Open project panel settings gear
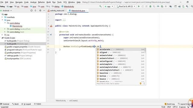The height and width of the screenshot is (108, 193). tap(40, 11)
